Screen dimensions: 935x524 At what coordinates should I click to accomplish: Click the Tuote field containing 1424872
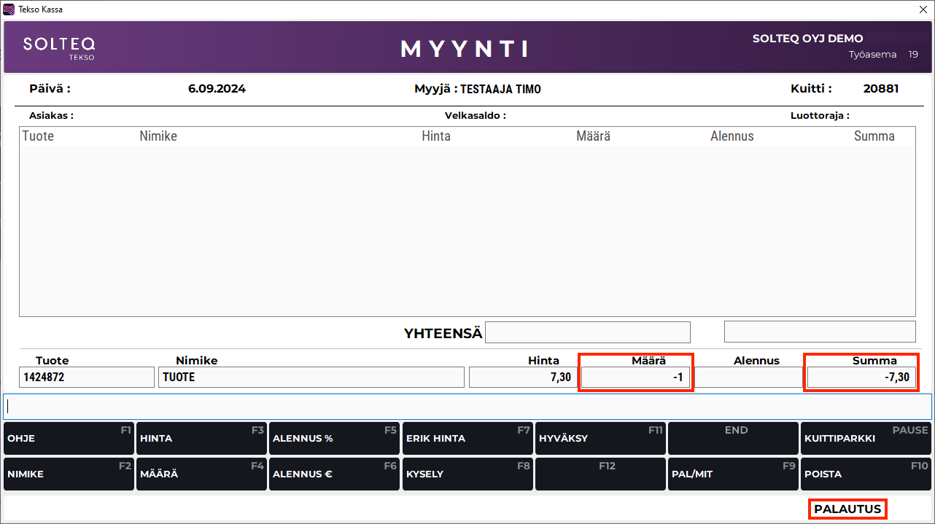[87, 378]
